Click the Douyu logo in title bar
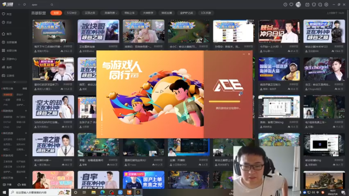 [7, 4]
